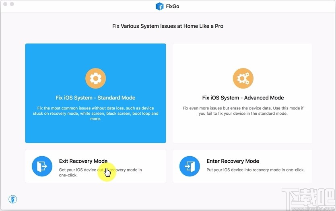Open the Enter Recovery Mode label

(x=233, y=161)
